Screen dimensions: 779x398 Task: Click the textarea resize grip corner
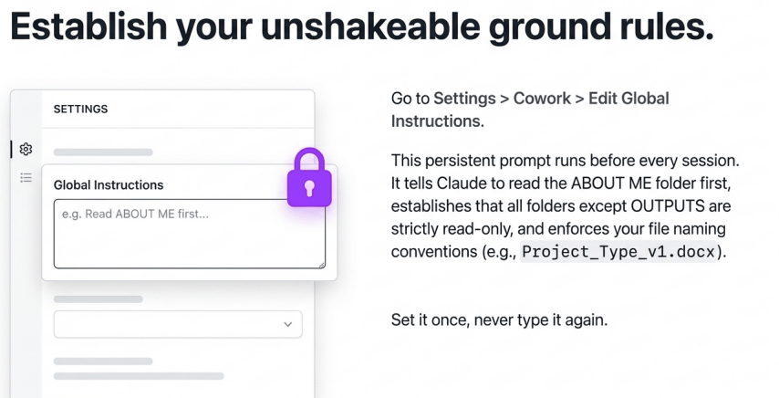pyautogui.click(x=322, y=265)
